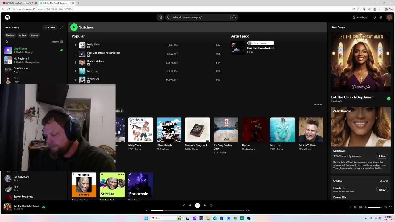Screen dimensions: 395x222
Task: Open Liked Songs playlist in library
Action: click(x=34, y=50)
